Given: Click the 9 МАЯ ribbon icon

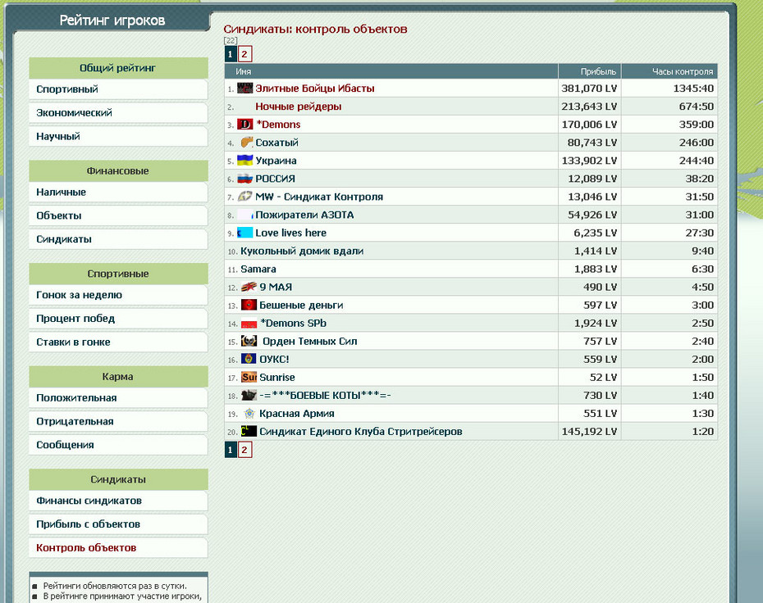Looking at the screenshot, I should [x=249, y=287].
